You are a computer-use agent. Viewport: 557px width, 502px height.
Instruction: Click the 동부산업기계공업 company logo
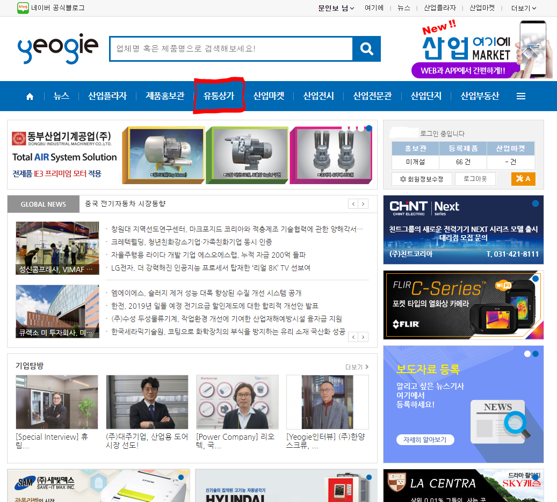tap(62, 139)
